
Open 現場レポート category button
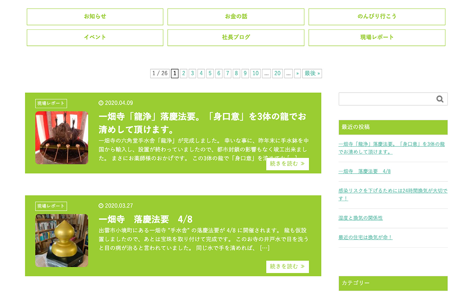(x=377, y=37)
